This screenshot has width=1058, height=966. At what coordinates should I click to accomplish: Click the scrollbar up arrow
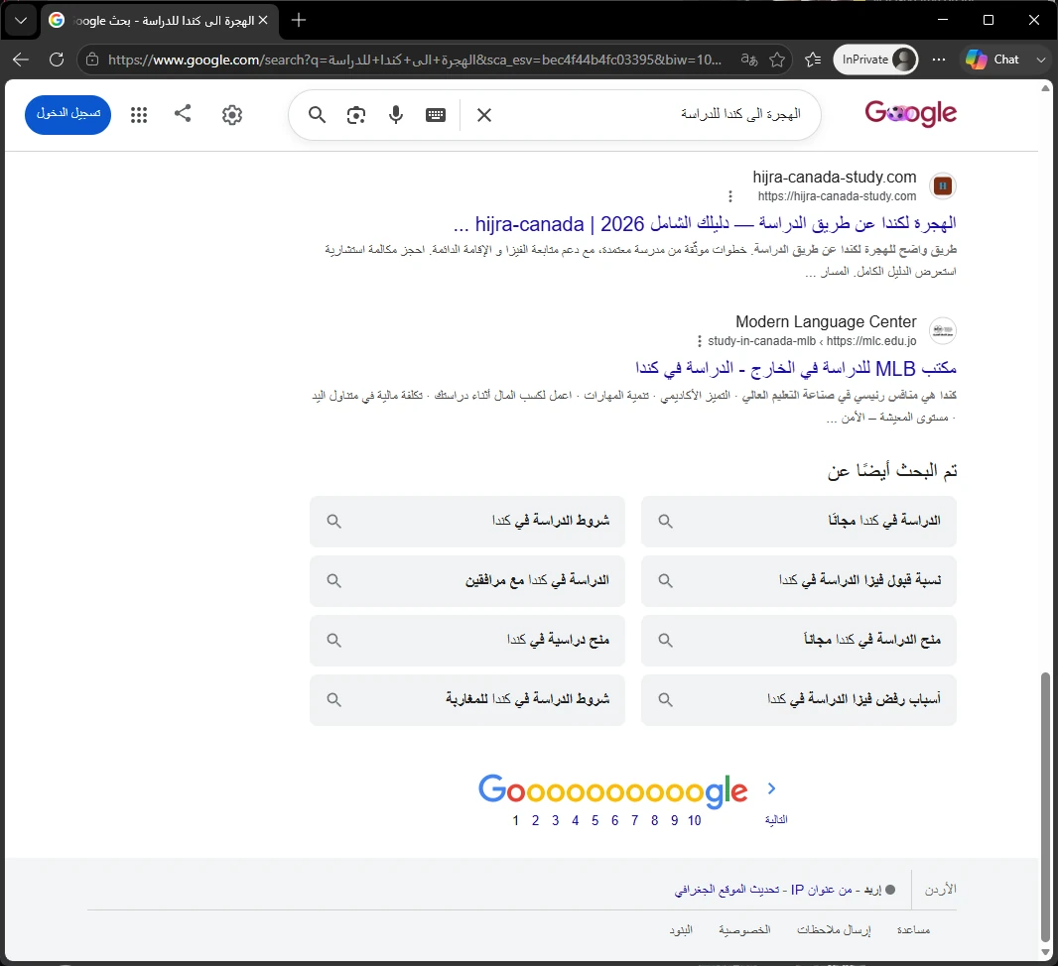coord(1045,88)
